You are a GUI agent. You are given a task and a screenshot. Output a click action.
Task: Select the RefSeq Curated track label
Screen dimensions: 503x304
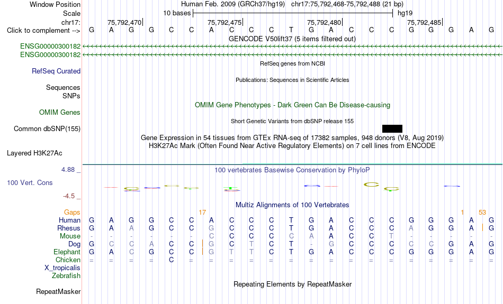tap(56, 71)
